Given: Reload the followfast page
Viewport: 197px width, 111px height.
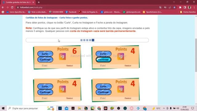Looking at the screenshot, I should (x=12, y=7).
